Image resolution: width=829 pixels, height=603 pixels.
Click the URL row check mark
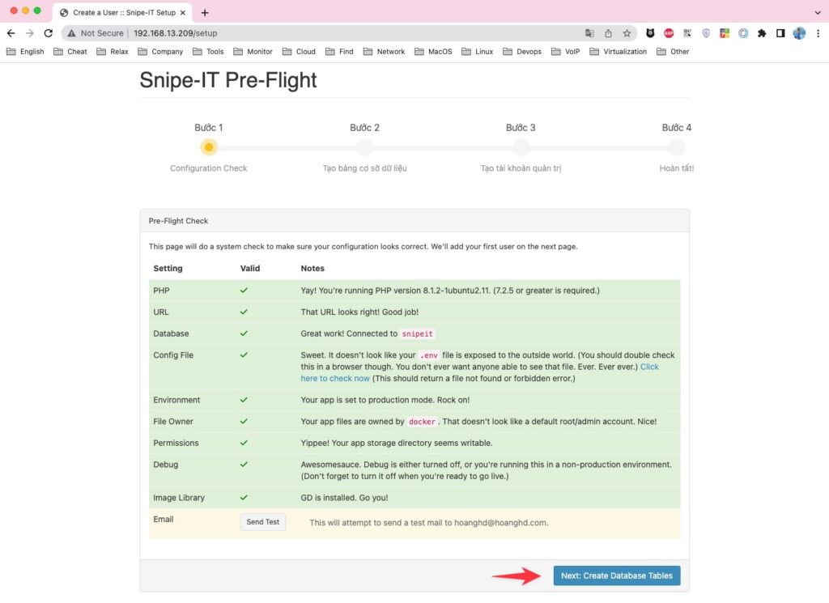(244, 312)
